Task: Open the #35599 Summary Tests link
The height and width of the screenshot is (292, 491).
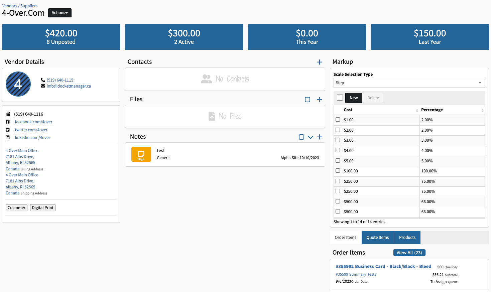Action: (356, 274)
